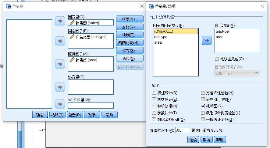Click arrow button beside 随机因子 list

[x=60, y=64]
